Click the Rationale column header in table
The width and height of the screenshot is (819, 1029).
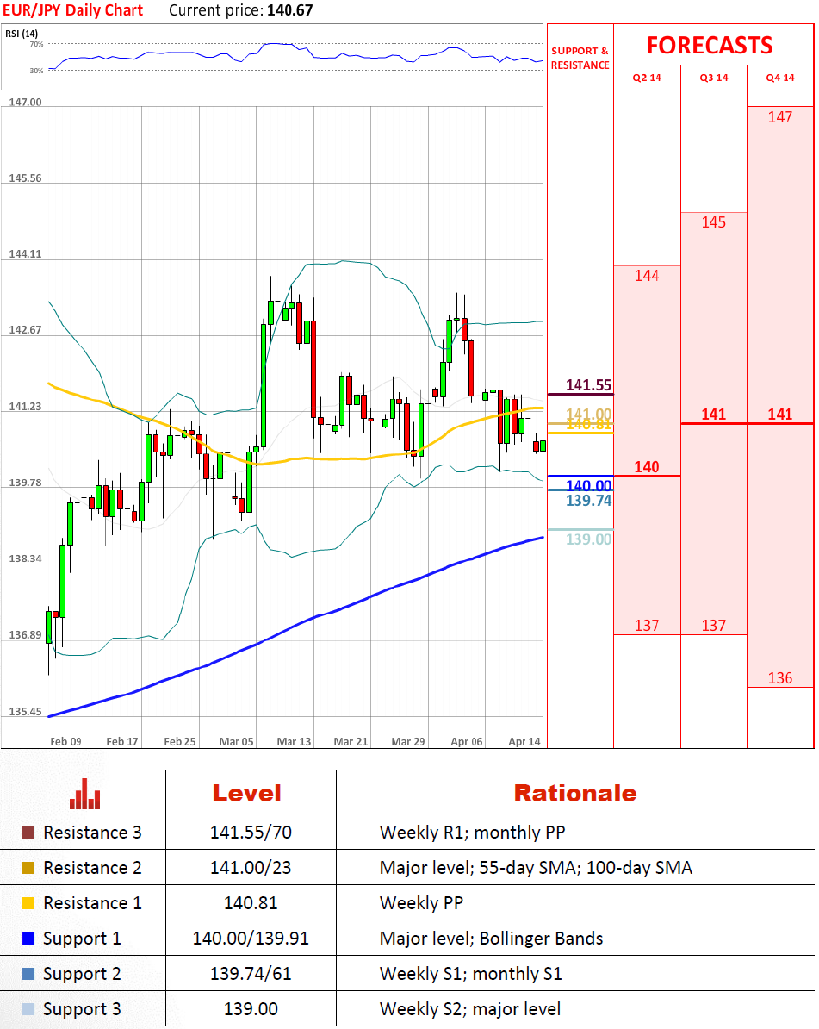point(575,794)
